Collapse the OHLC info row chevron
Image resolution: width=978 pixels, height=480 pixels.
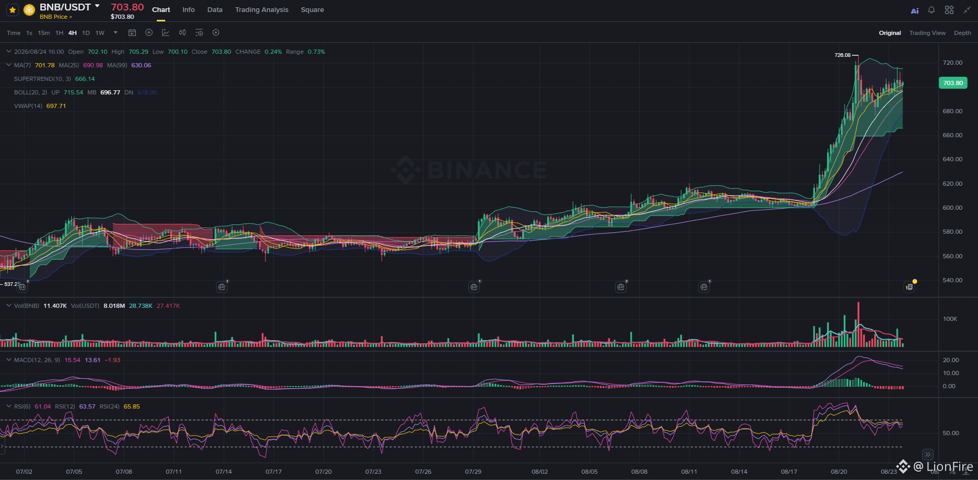coord(9,52)
